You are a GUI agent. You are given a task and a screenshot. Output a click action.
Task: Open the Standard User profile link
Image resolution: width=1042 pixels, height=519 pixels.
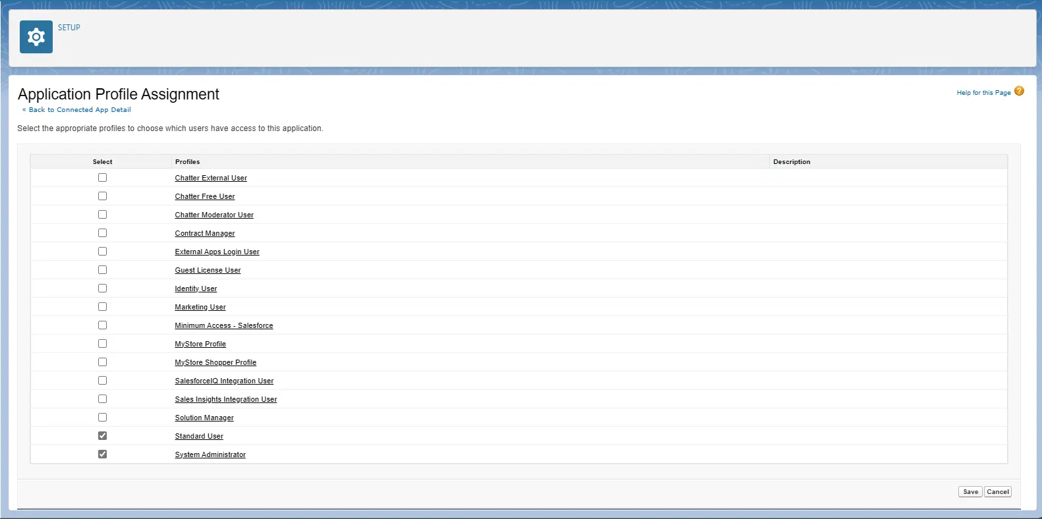(199, 436)
